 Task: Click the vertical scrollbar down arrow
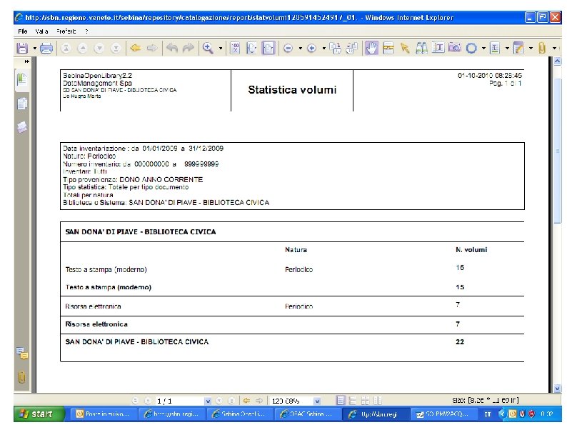(x=557, y=389)
